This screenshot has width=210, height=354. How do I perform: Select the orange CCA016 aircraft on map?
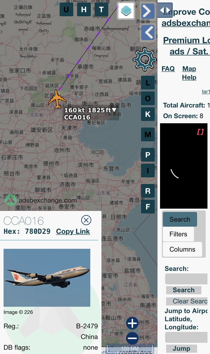pyautogui.click(x=57, y=99)
